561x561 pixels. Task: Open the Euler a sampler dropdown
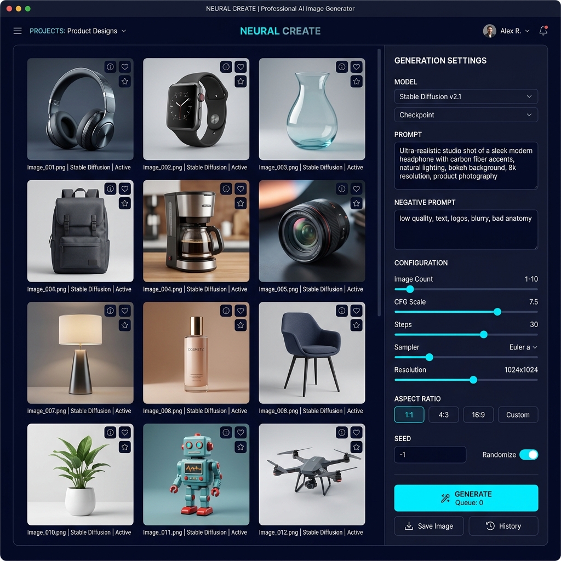coord(523,347)
